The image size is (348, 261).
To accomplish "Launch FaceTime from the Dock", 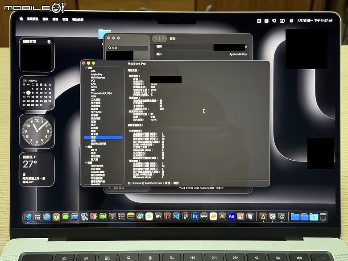I will tap(103, 217).
